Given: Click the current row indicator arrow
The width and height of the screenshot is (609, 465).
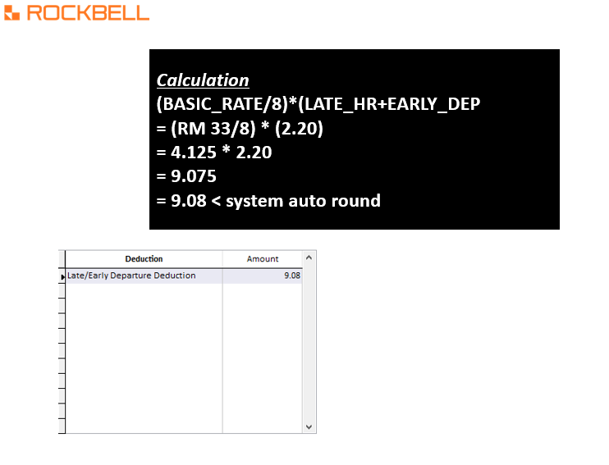Looking at the screenshot, I should point(62,276).
